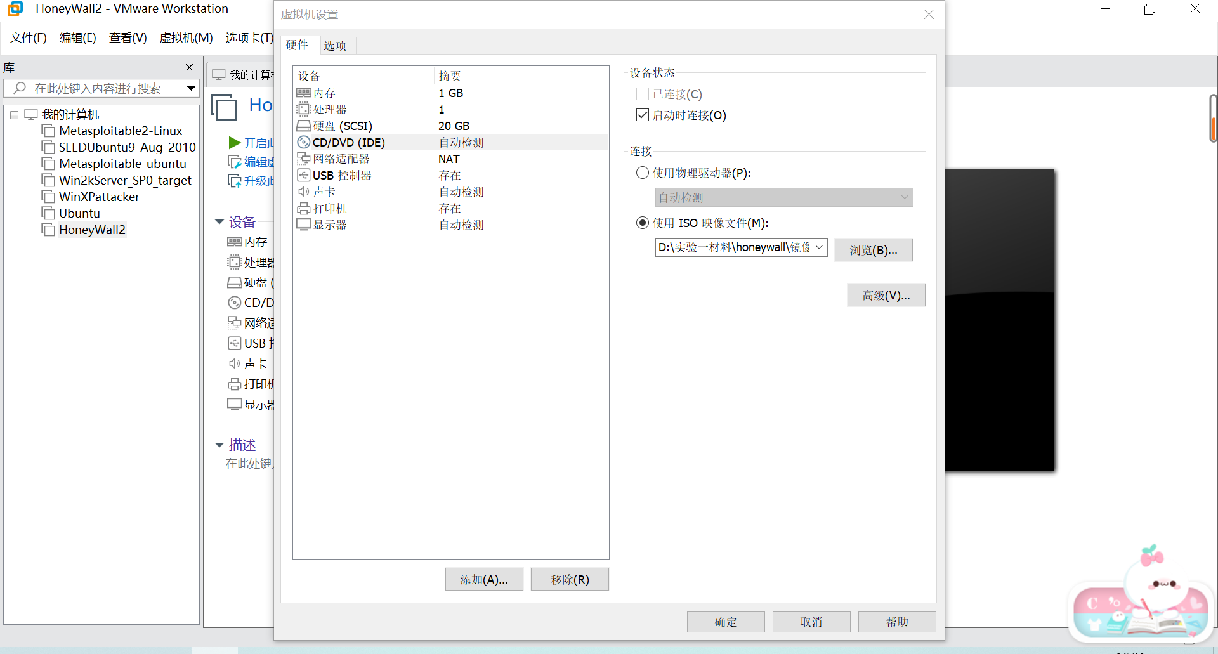Click the search magnifier icon in library
Viewport: 1218px width, 654px height.
pyautogui.click(x=20, y=88)
